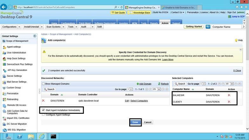Click the browser forward arrow
This screenshot has width=249, height=140.
[10, 7]
